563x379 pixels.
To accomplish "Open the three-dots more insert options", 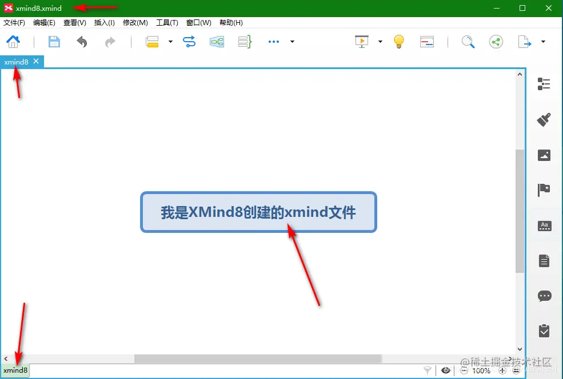I will (x=274, y=42).
